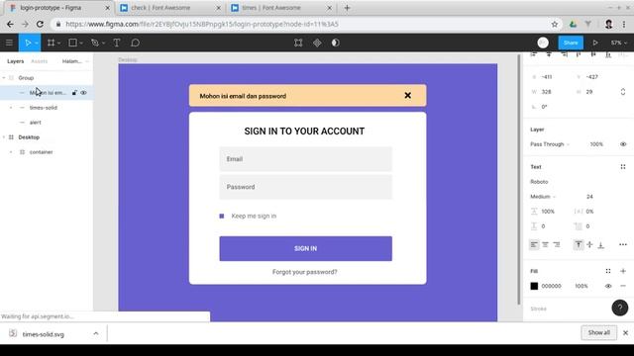634x356 pixels.
Task: Click the half-circle mask icon
Action: click(x=336, y=43)
